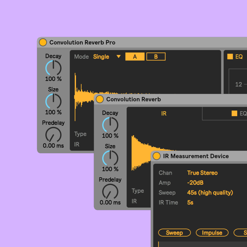Change the Chan setting from True Stereo

pyautogui.click(x=202, y=173)
